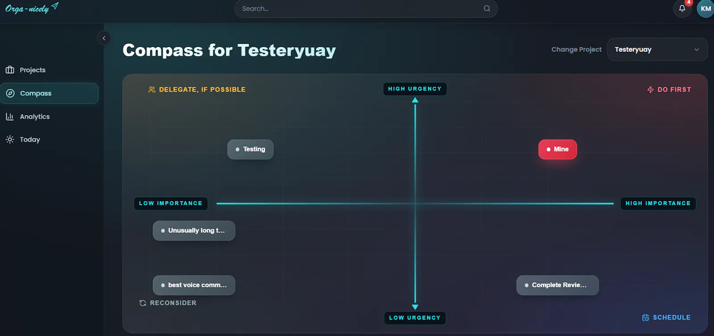Click the Do First lightning icon

[651, 89]
